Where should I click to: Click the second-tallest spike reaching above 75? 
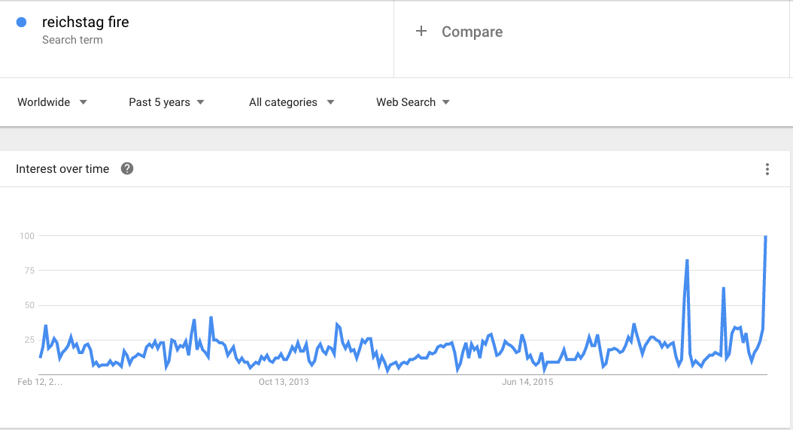coord(687,261)
